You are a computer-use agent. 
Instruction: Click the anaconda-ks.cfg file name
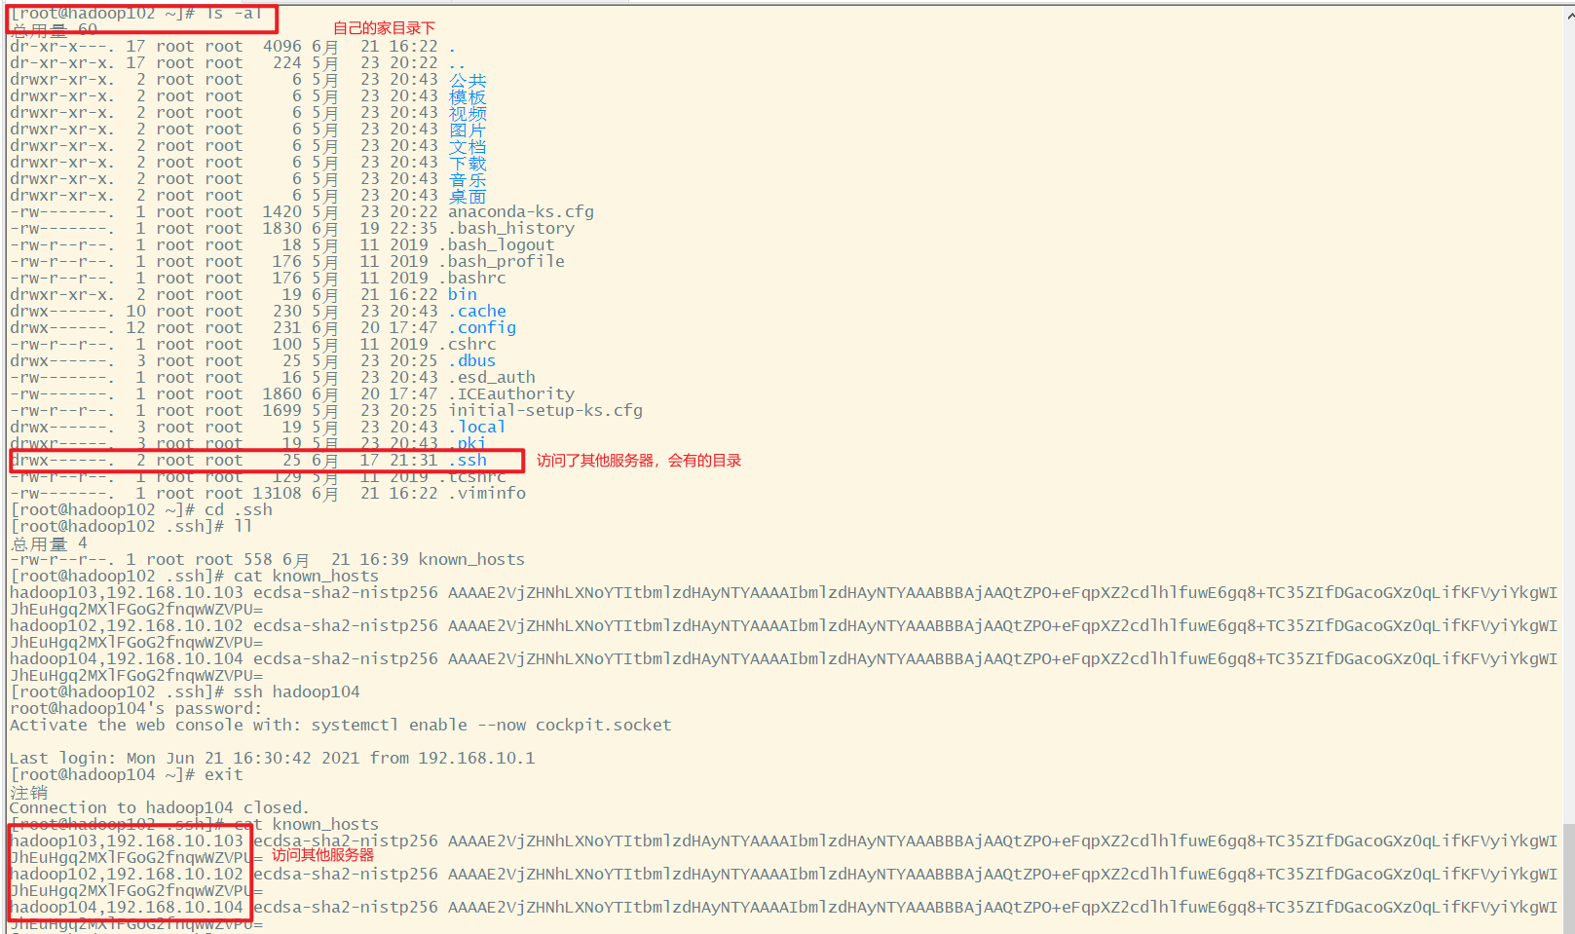[x=521, y=211]
